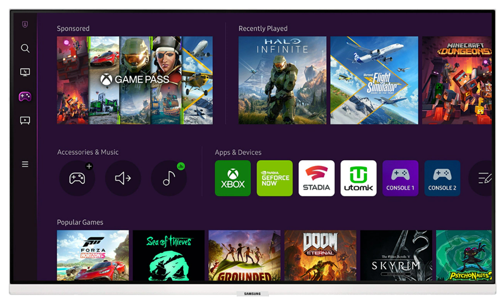Launch the Utomik app
This screenshot has width=502, height=304.
click(359, 178)
